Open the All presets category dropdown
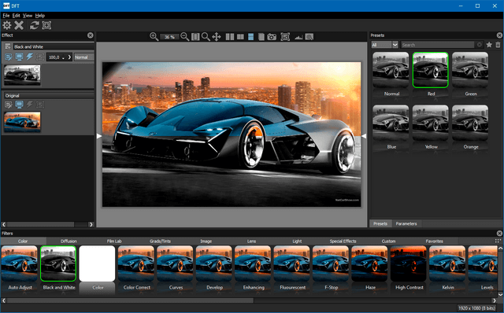Viewport: 504px width, 313px height. click(x=385, y=45)
